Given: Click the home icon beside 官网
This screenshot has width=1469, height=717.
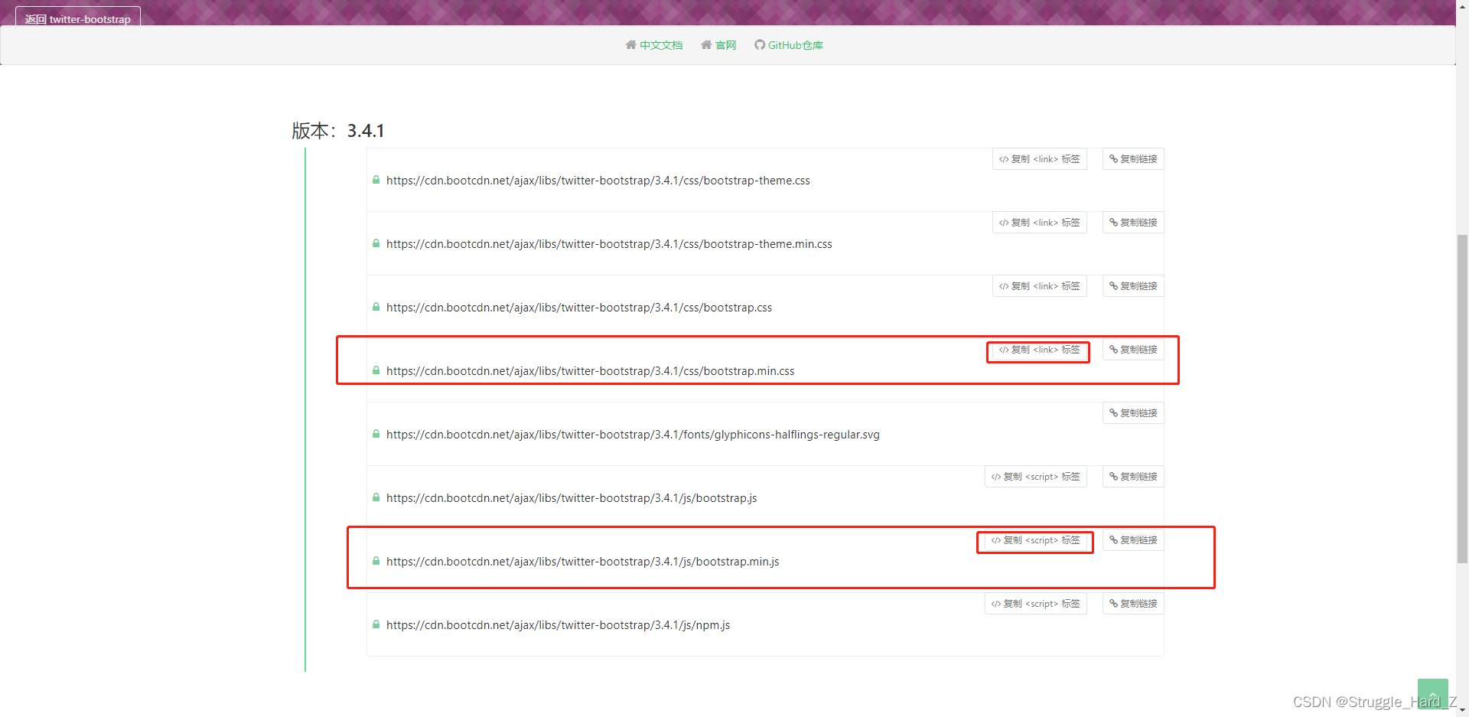Looking at the screenshot, I should [x=705, y=45].
